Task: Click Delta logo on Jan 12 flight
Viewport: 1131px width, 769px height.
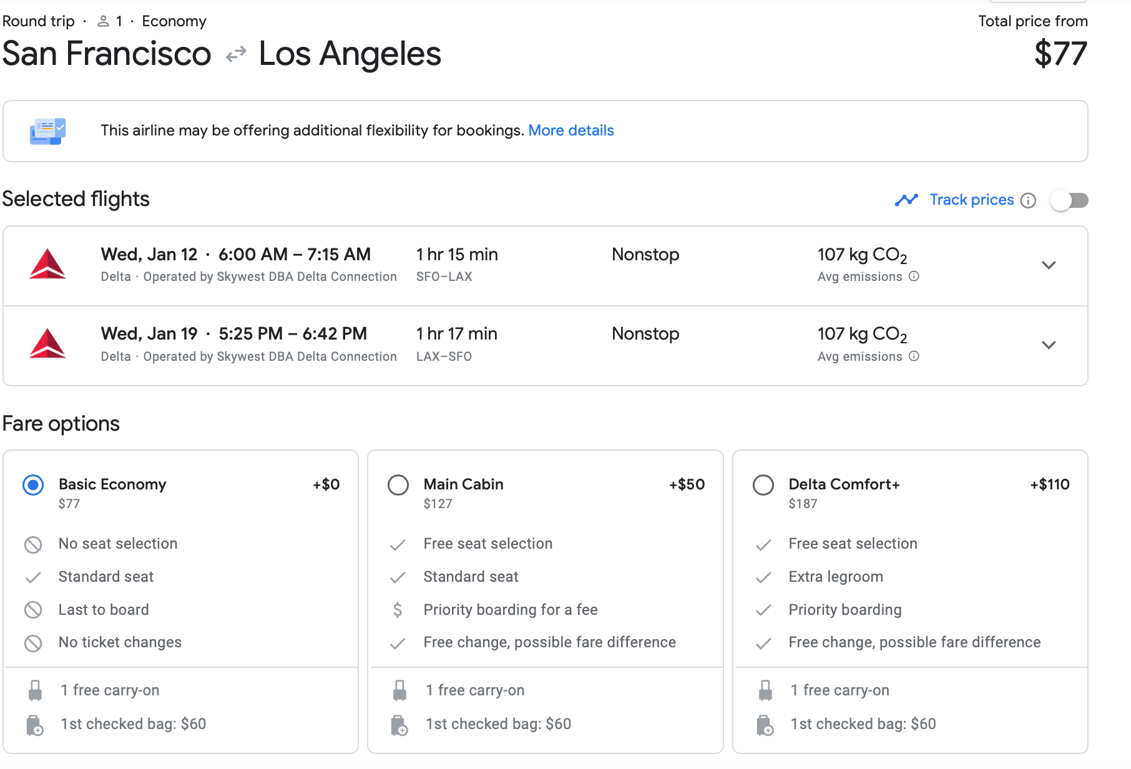Action: tap(47, 264)
